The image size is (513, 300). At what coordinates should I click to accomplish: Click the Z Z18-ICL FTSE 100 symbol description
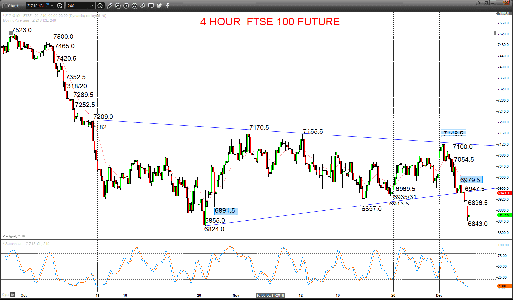(x=54, y=16)
